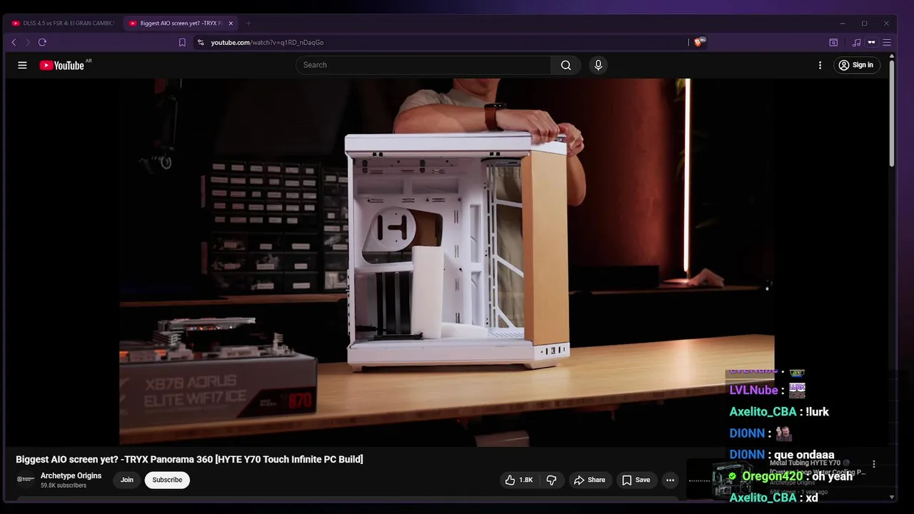Bookmark this page in the address bar

coord(182,42)
